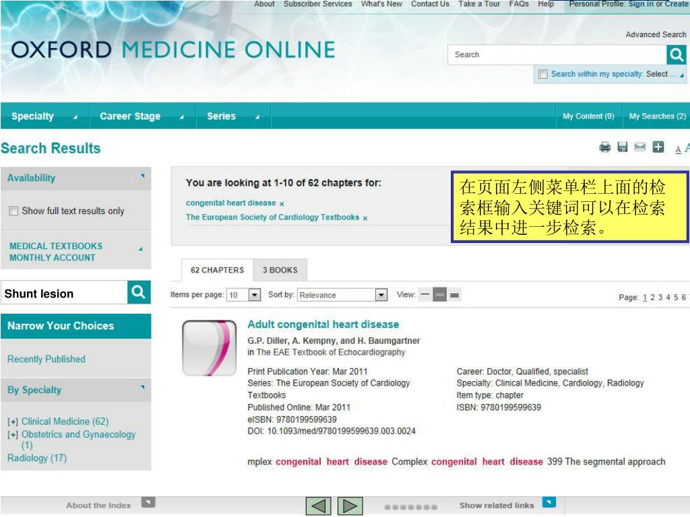
Task: Open the About menu link
Action: (264, 4)
